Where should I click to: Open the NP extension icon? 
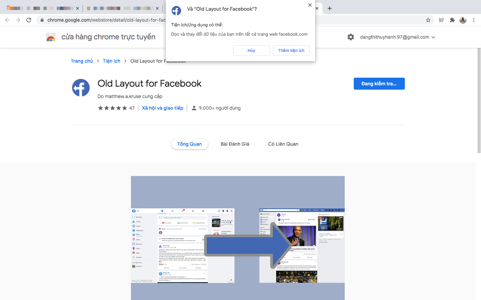tap(441, 20)
